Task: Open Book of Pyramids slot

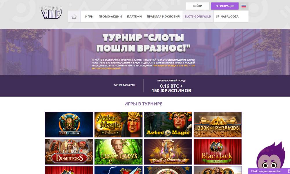Action: click(218, 124)
